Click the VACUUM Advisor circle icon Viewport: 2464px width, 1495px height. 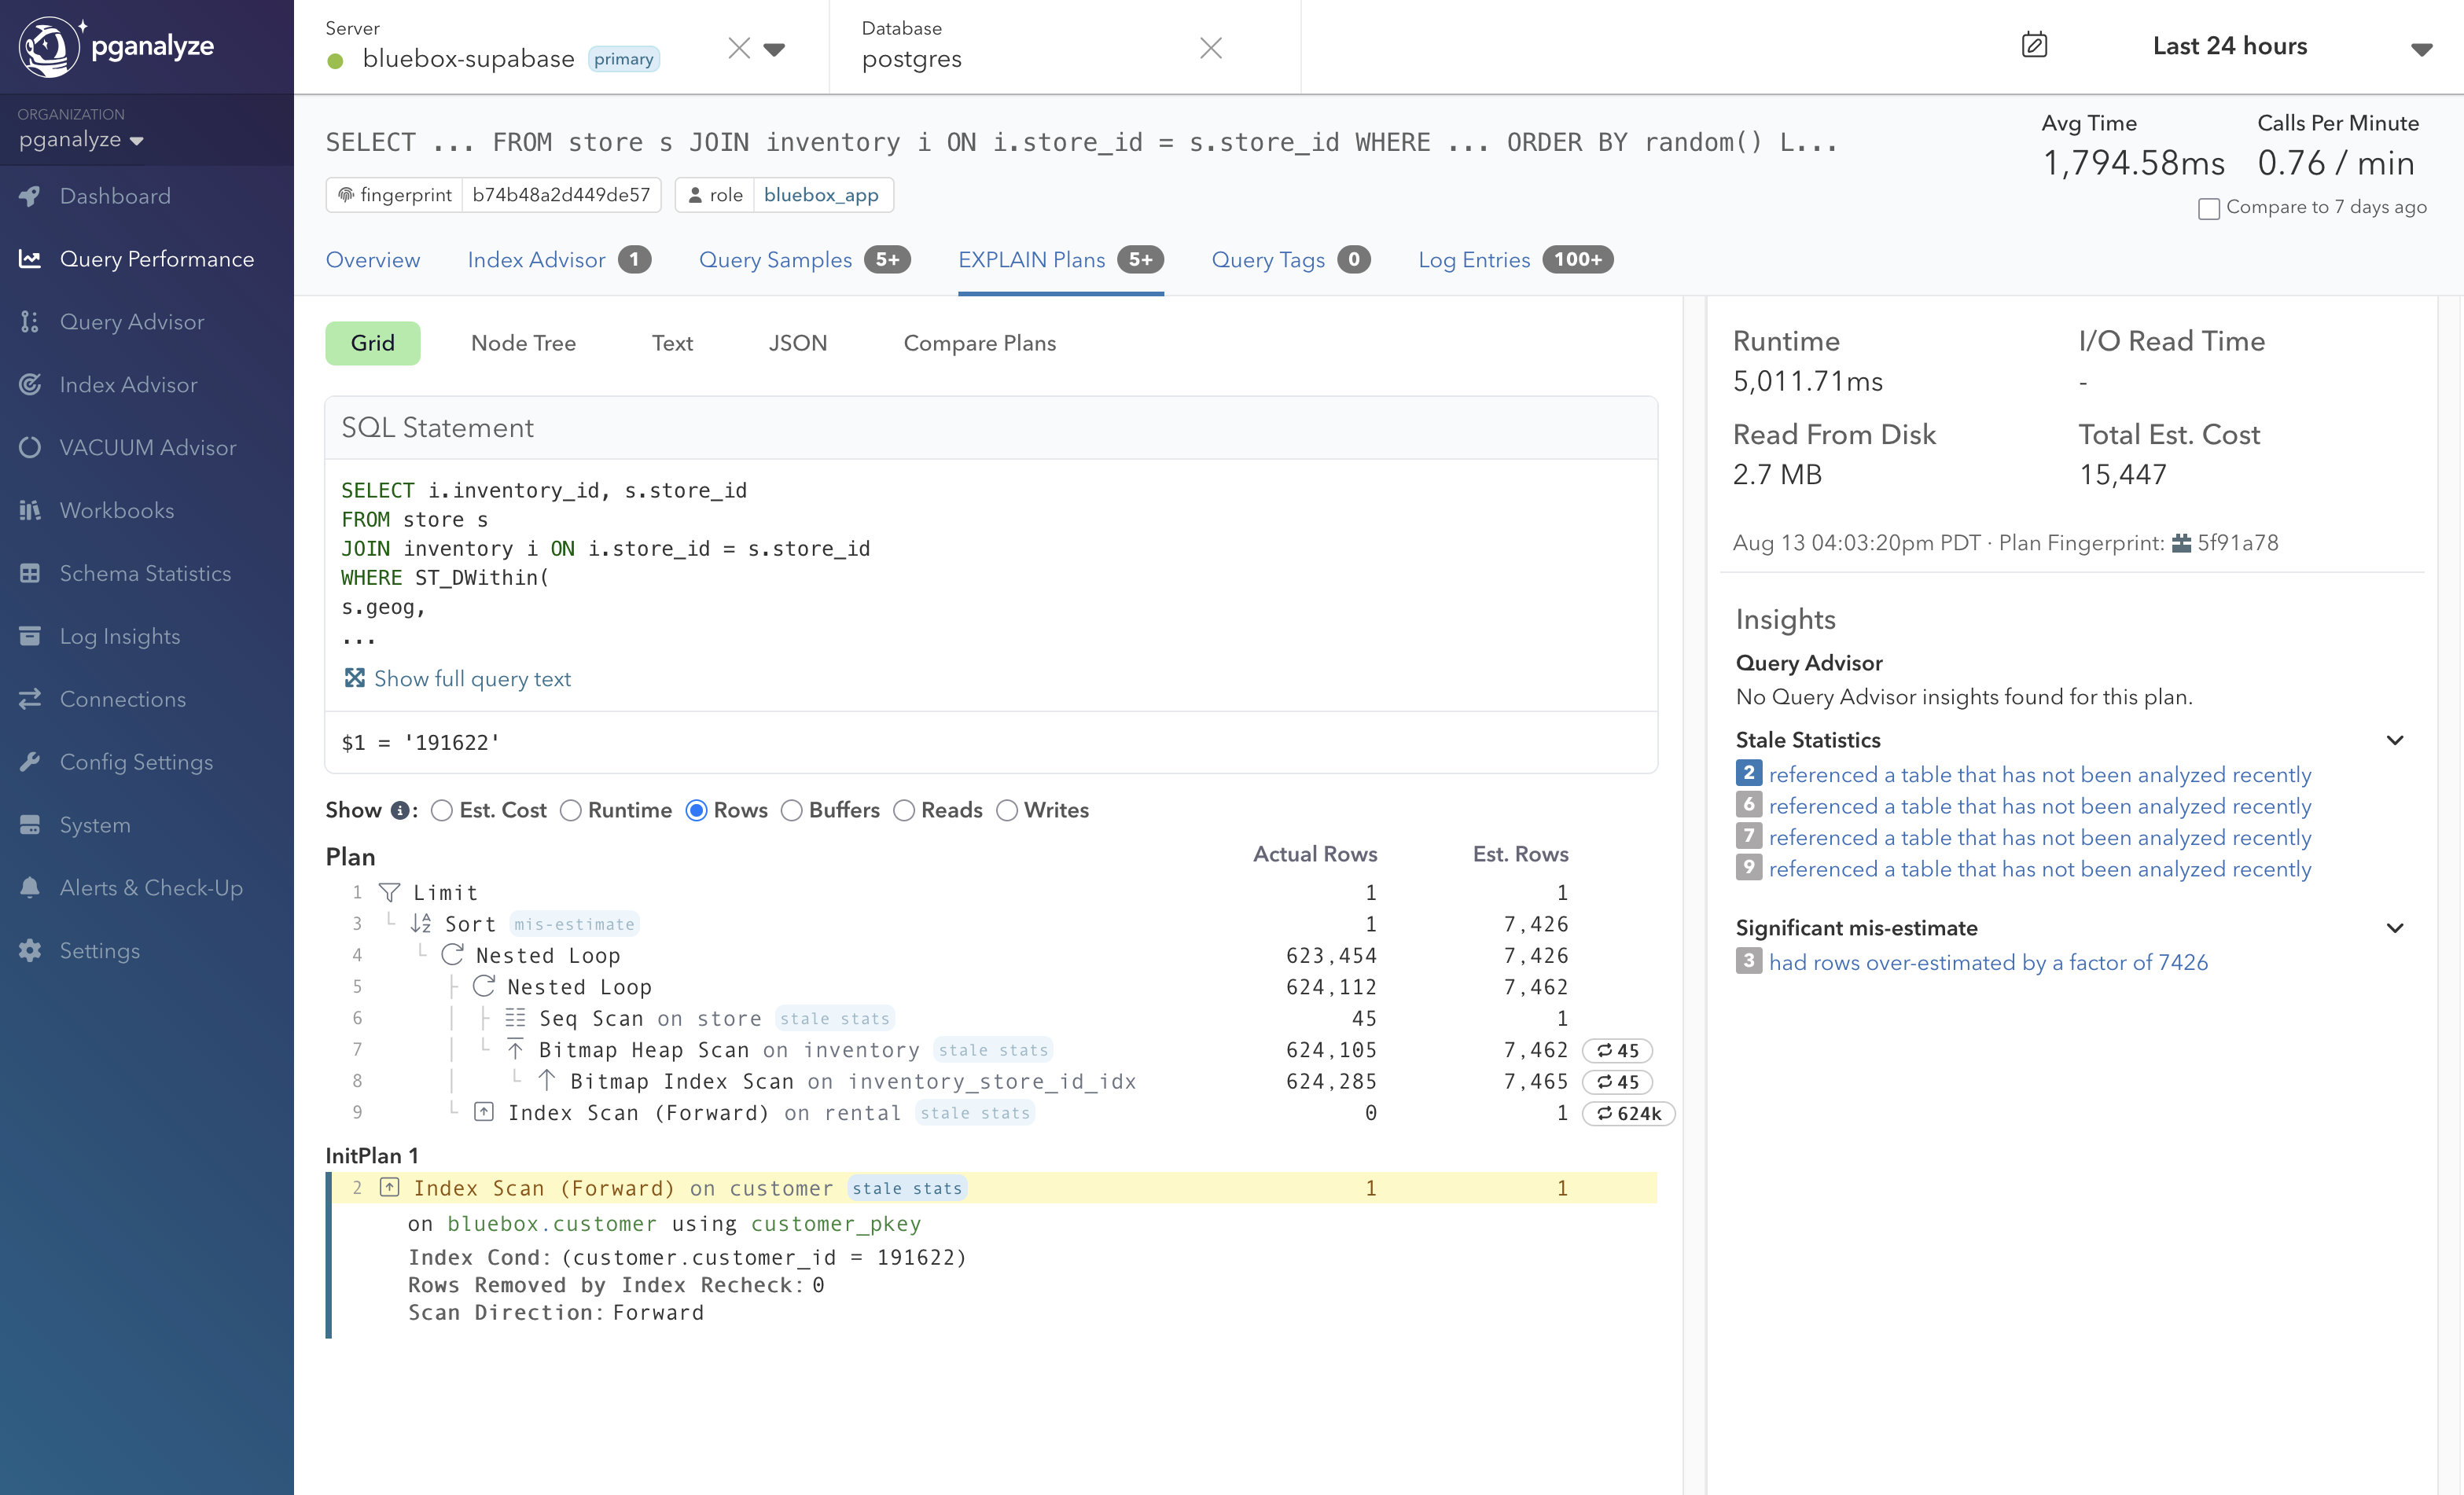tap(30, 448)
